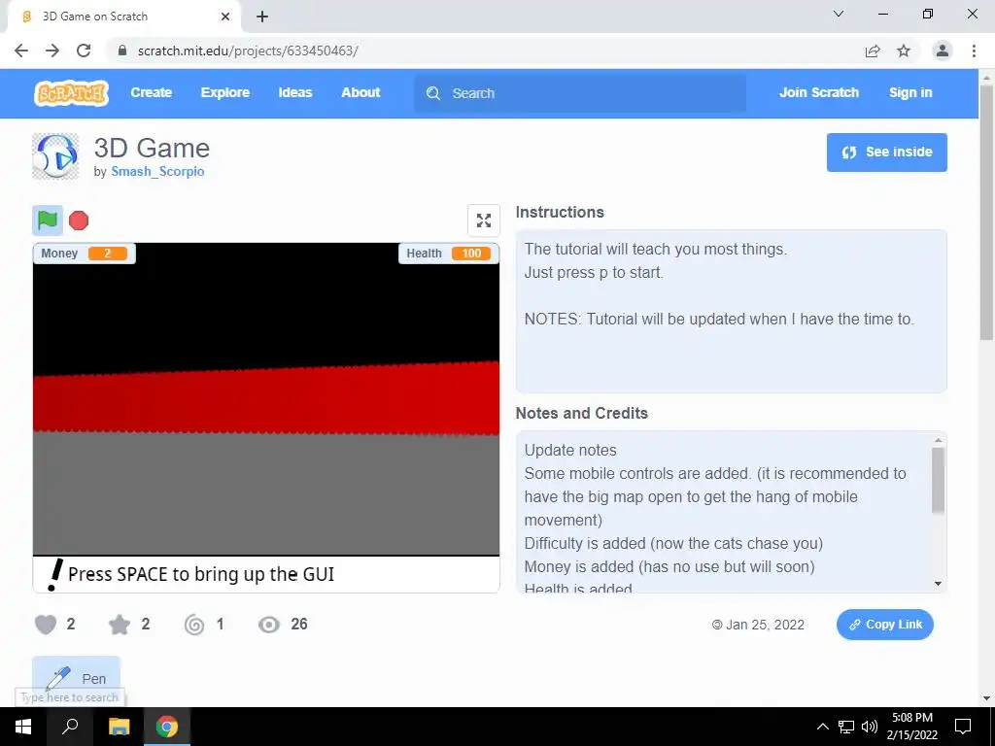Open the Chrome profile avatar icon
Screen dimensions: 995x746
943,51
